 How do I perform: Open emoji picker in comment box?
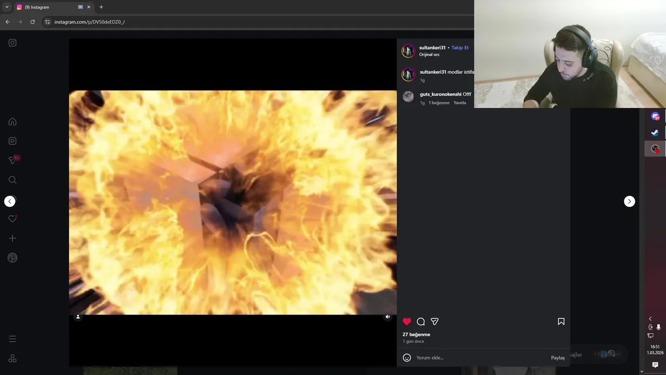407,358
